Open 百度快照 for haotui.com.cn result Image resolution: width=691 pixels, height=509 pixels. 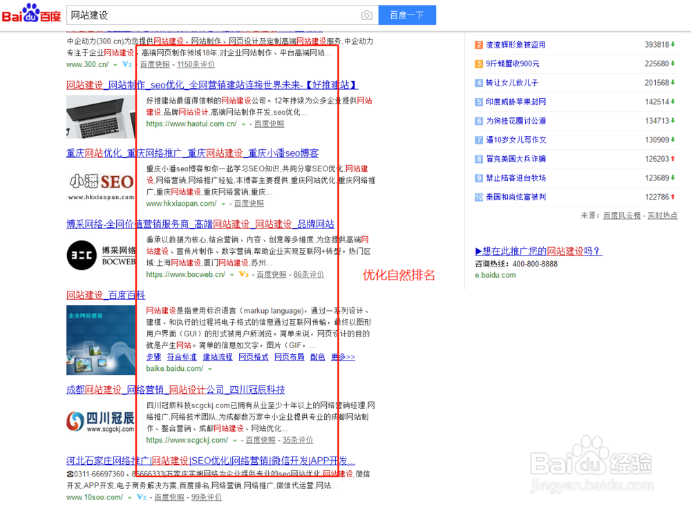pyautogui.click(x=269, y=124)
